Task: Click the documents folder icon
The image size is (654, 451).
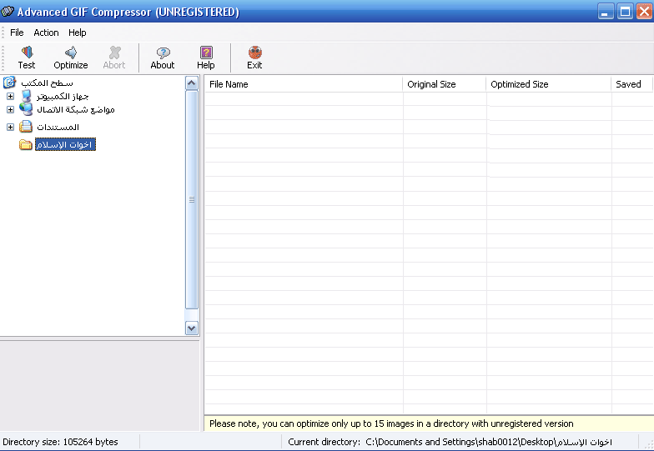Action: [25, 127]
